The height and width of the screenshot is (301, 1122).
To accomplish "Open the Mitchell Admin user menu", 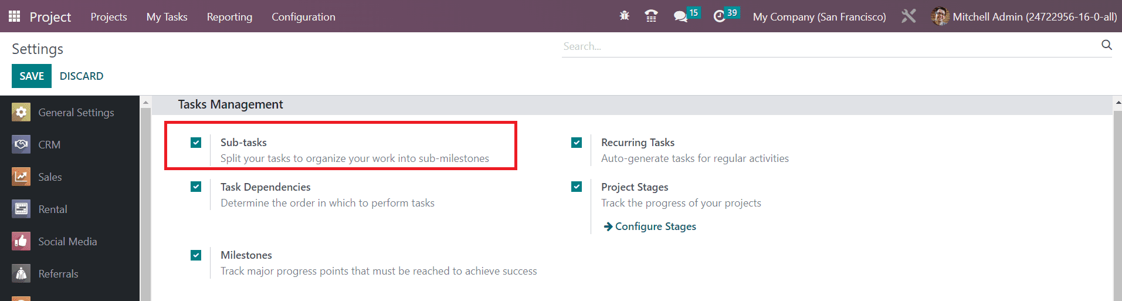I will [1023, 16].
